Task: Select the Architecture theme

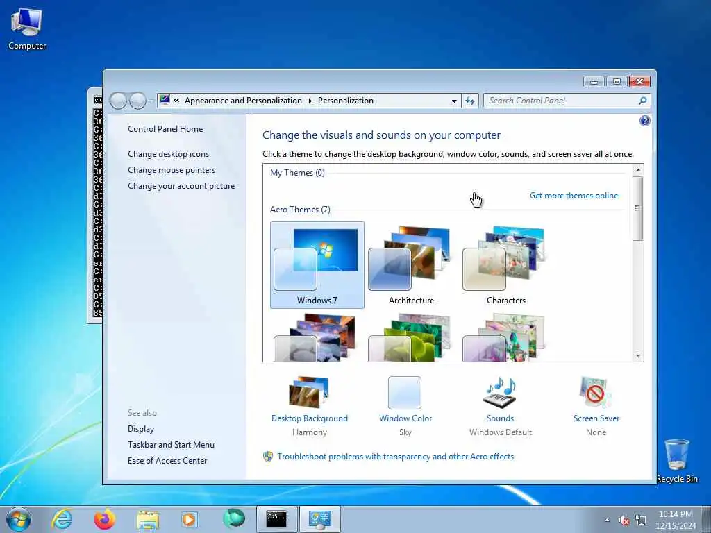Action: 411,265
